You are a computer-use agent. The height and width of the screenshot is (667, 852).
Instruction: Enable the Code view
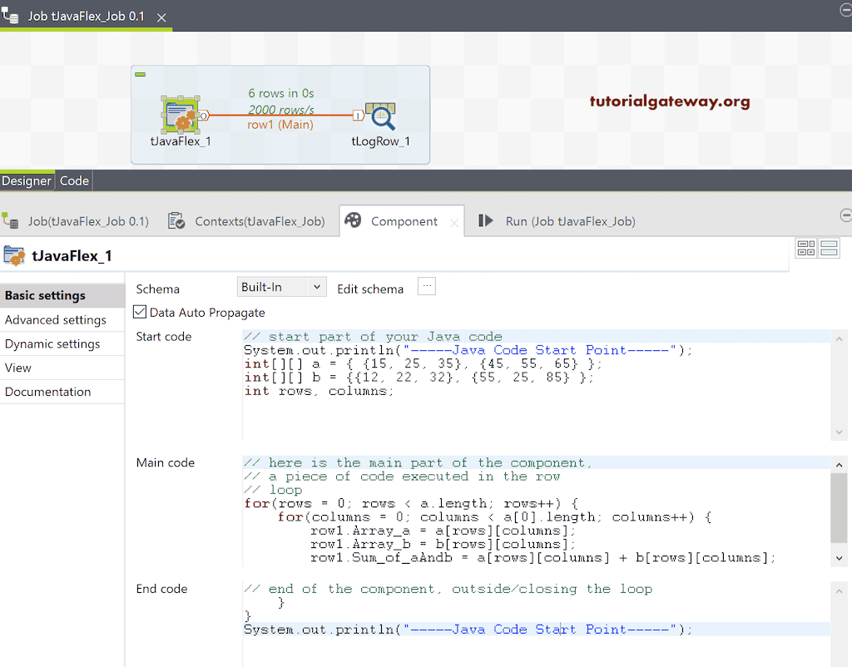(x=74, y=180)
